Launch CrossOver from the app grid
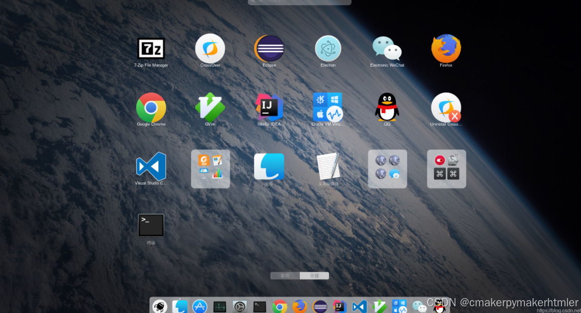 [x=210, y=49]
